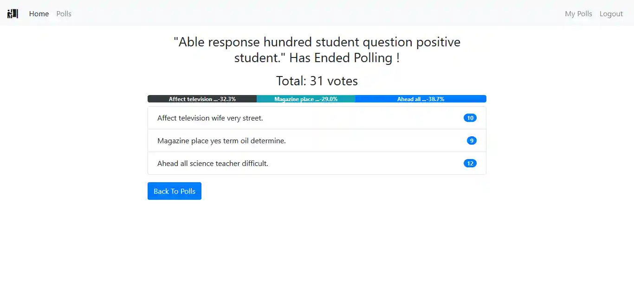Click the poll app logo icon
The image size is (634, 293).
pyautogui.click(x=13, y=13)
